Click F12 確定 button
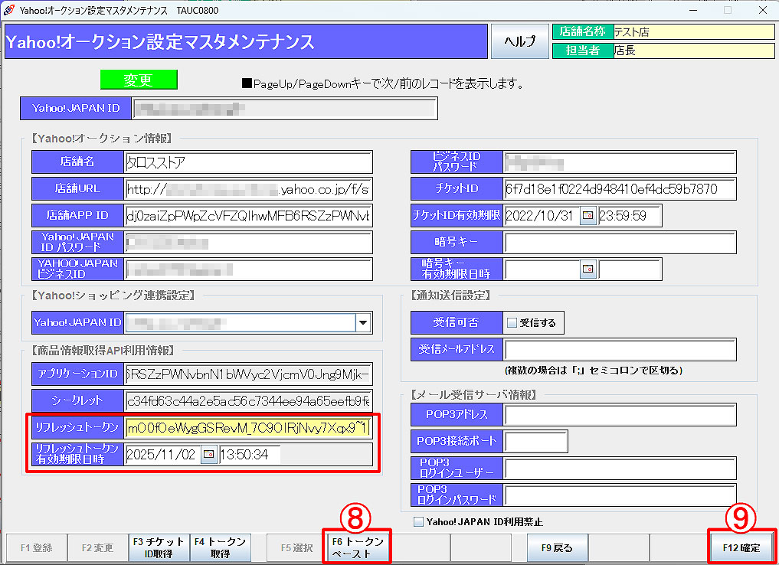The height and width of the screenshot is (565, 779). (741, 548)
